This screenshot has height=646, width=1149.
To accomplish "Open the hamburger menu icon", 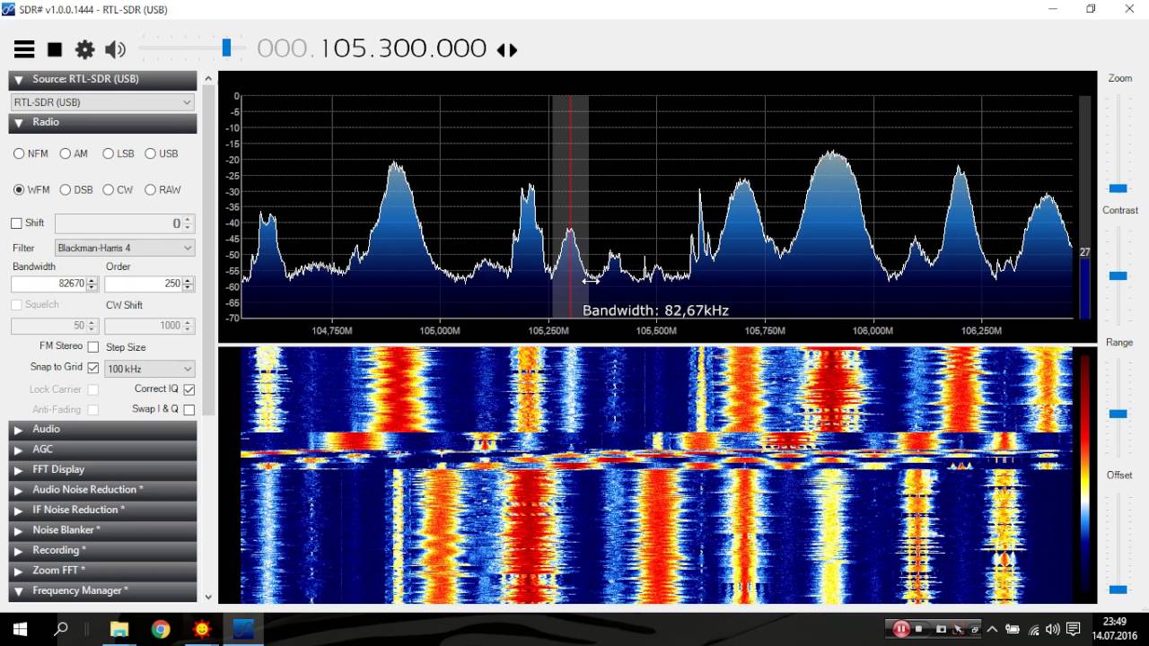I will tap(24, 49).
